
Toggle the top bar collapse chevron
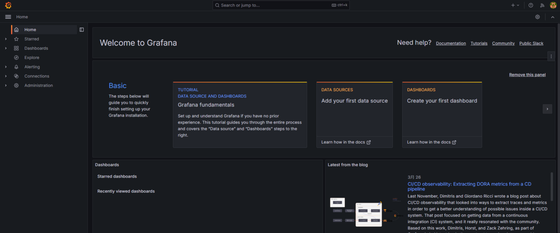[x=553, y=17]
